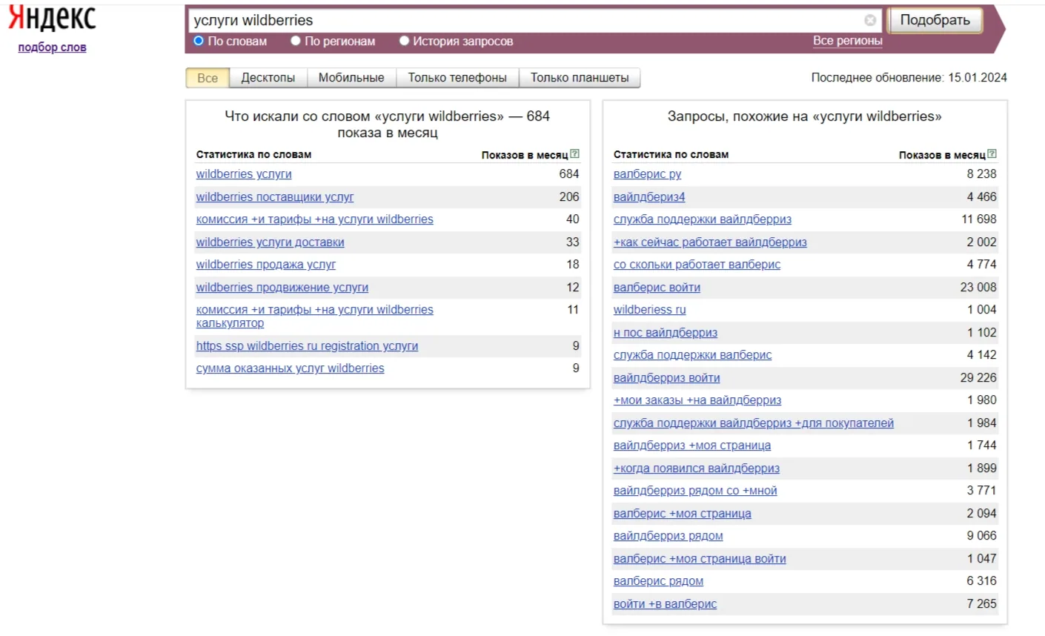
Task: Click the 'Запросы, похожие на «услуги wildberries»' heading
Action: (805, 116)
